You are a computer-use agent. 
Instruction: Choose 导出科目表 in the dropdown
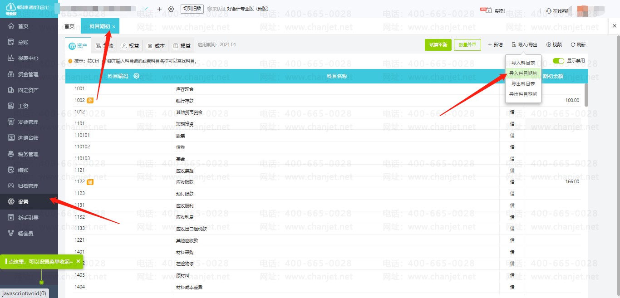point(523,84)
